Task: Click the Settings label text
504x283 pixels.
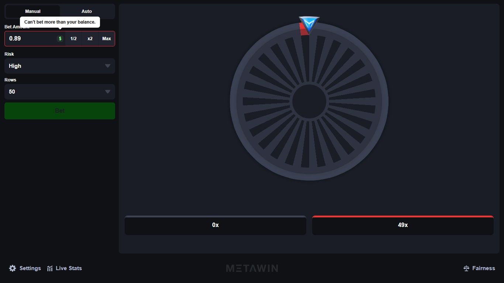Action: coord(30,268)
